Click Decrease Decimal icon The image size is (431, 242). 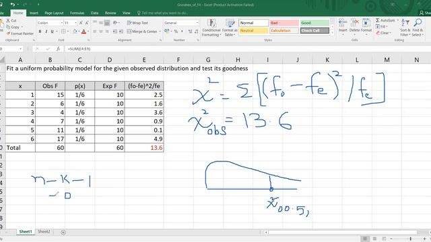tap(196, 32)
